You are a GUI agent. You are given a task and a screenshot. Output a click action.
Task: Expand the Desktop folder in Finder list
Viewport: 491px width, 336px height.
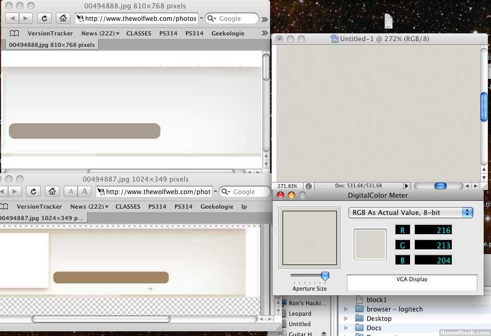click(x=346, y=319)
